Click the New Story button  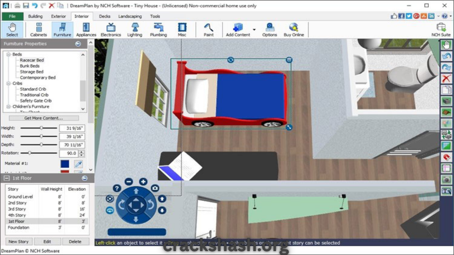pos(18,242)
